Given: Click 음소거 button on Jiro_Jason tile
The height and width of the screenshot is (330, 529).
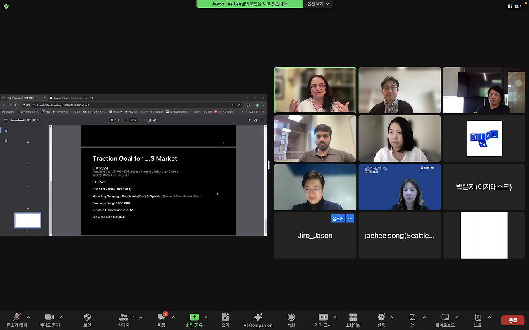Looking at the screenshot, I should click(338, 219).
